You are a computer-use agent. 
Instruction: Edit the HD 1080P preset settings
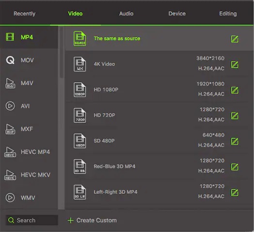coord(235,90)
